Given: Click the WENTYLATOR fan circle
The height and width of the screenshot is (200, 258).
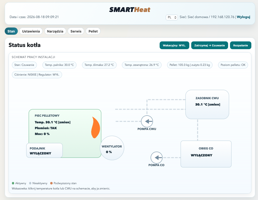Looking at the screenshot, I should tap(112, 148).
